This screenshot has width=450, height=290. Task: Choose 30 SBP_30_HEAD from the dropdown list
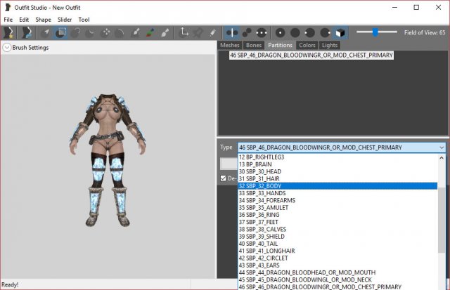point(259,170)
